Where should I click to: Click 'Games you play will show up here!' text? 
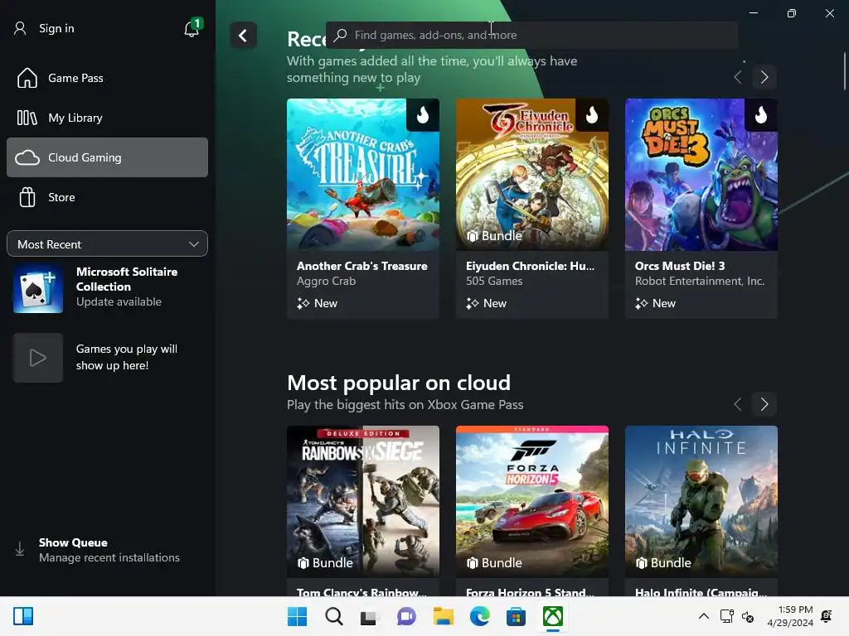coord(127,357)
